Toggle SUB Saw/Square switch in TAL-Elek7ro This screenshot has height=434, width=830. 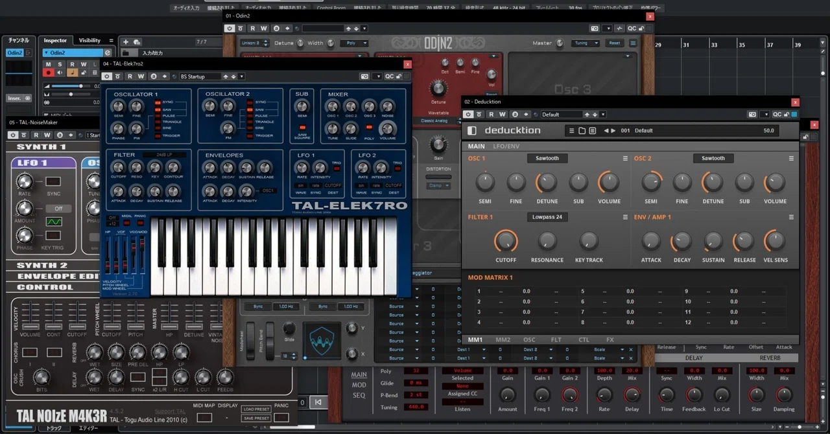(302, 126)
